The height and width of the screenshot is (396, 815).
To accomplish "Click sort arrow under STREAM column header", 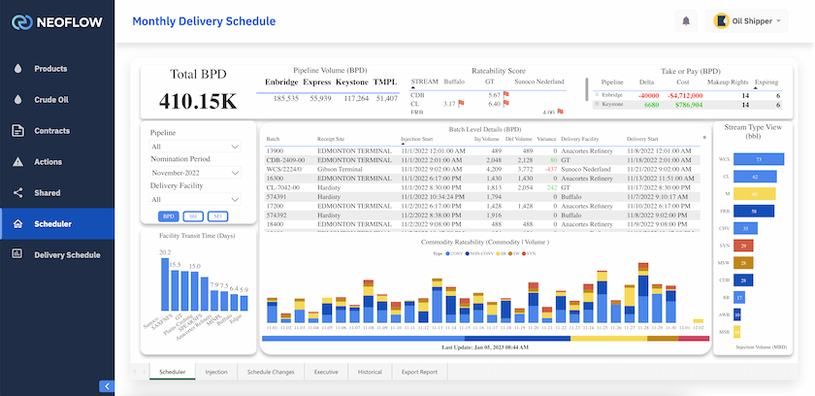I will point(413,87).
